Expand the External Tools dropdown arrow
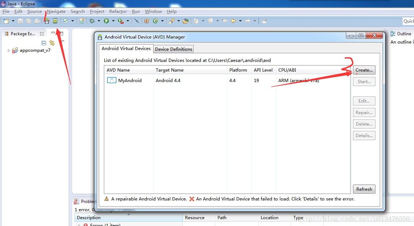This screenshot has width=414, height=226. (x=128, y=21)
